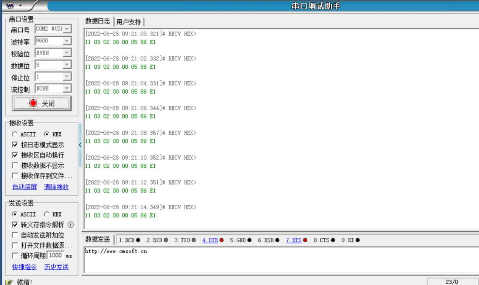479x285 pixels.
Task: Switch to the 用户支持 tab
Action: pos(129,22)
